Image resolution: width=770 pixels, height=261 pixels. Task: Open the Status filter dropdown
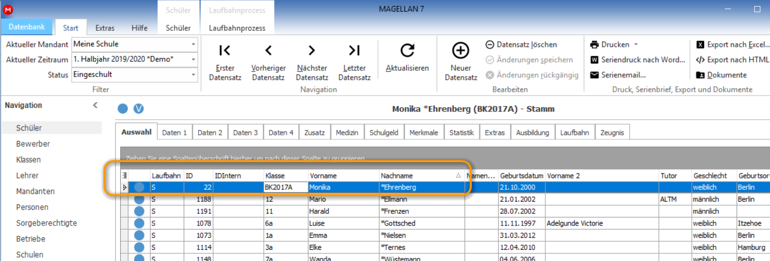pyautogui.click(x=193, y=74)
